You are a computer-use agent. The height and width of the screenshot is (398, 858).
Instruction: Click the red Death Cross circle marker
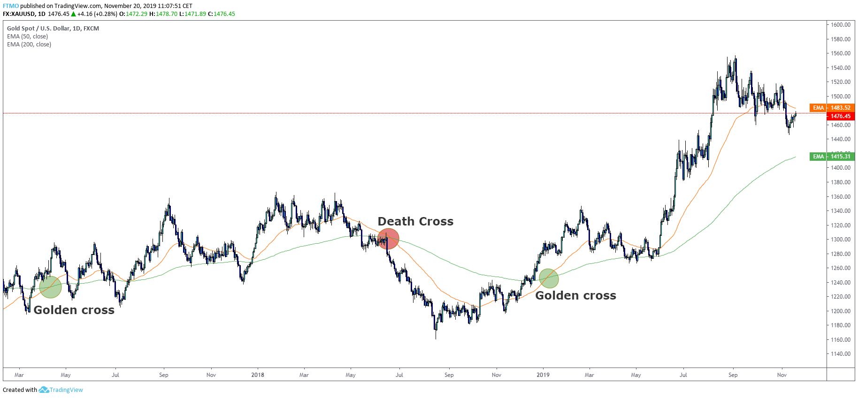tap(388, 239)
